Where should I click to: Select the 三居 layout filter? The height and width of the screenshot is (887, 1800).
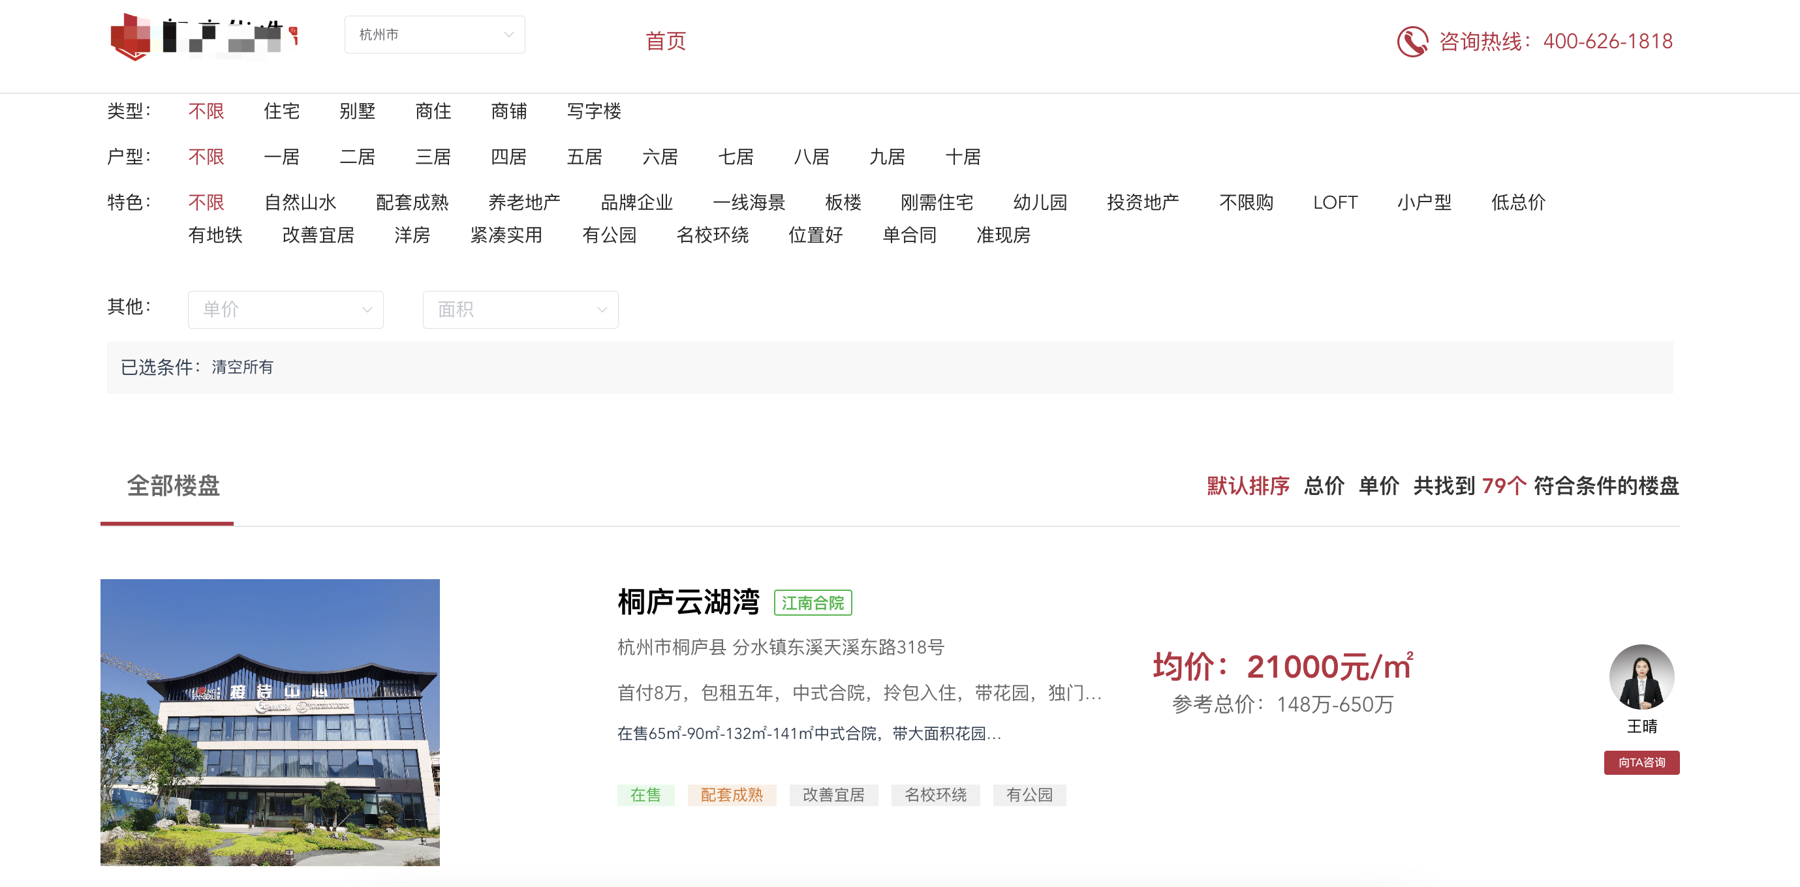(x=433, y=157)
